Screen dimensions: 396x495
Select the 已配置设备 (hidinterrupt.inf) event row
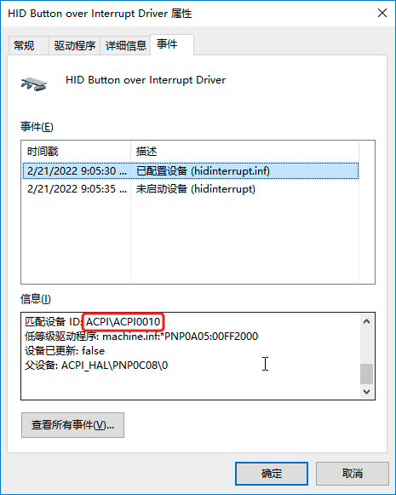[191, 170]
